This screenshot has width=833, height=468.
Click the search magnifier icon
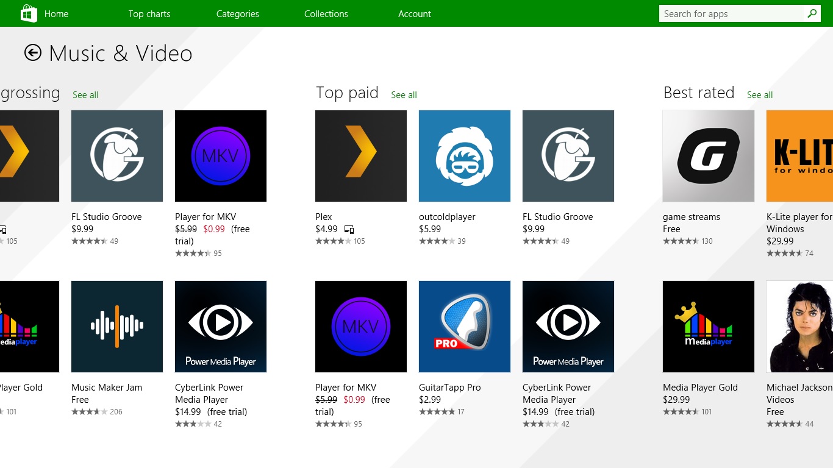pos(812,13)
